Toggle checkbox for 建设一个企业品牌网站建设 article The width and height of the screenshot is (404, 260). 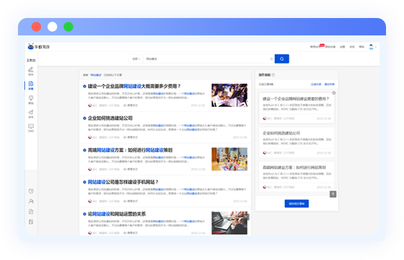coord(85,86)
